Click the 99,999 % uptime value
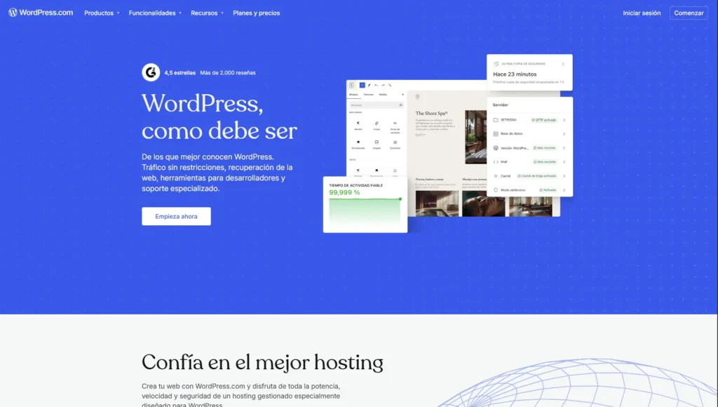Viewport: 718px width, 407px height. pyautogui.click(x=344, y=192)
